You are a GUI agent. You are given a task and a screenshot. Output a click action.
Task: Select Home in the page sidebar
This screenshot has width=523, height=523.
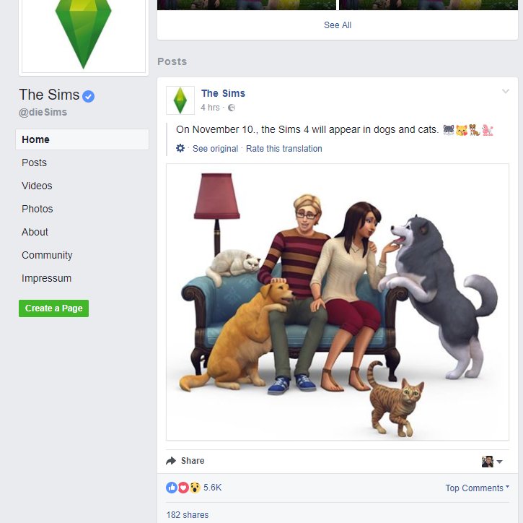coord(82,139)
